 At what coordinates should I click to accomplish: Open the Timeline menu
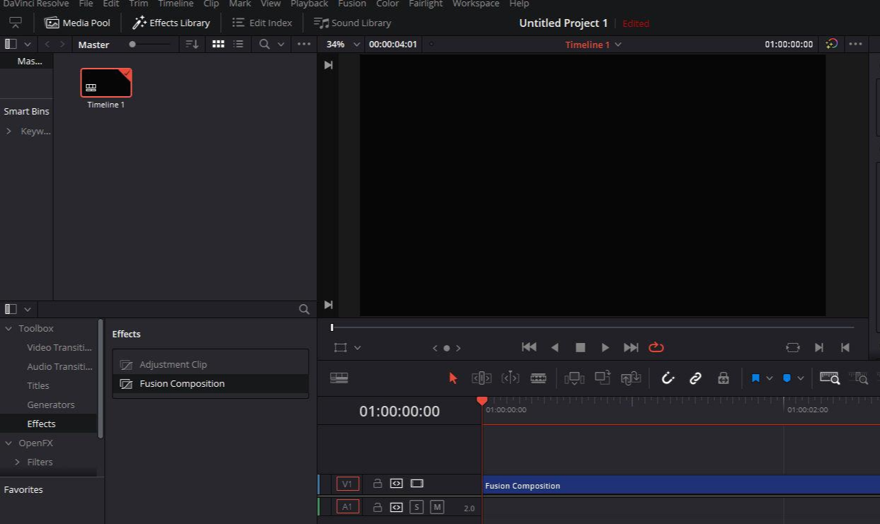(176, 4)
